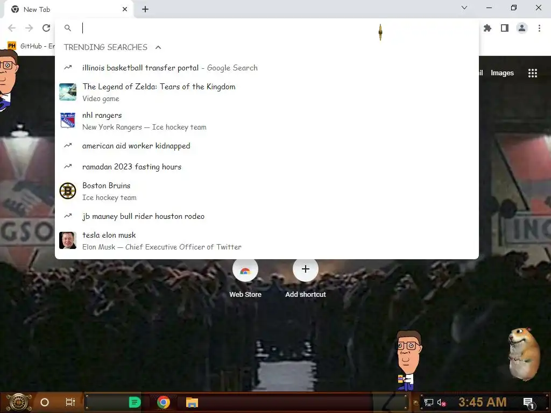Open the Chrome three-dot menu
This screenshot has height=413, width=551.
click(539, 28)
